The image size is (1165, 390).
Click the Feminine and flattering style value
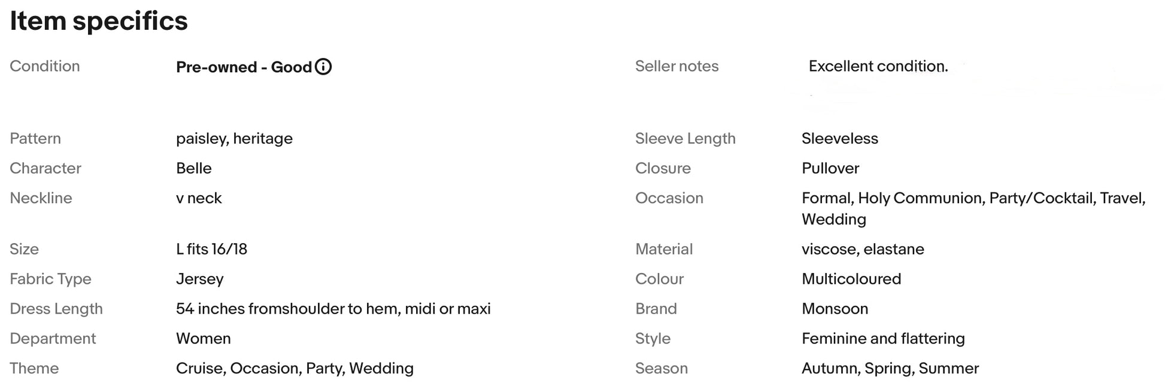(x=883, y=339)
